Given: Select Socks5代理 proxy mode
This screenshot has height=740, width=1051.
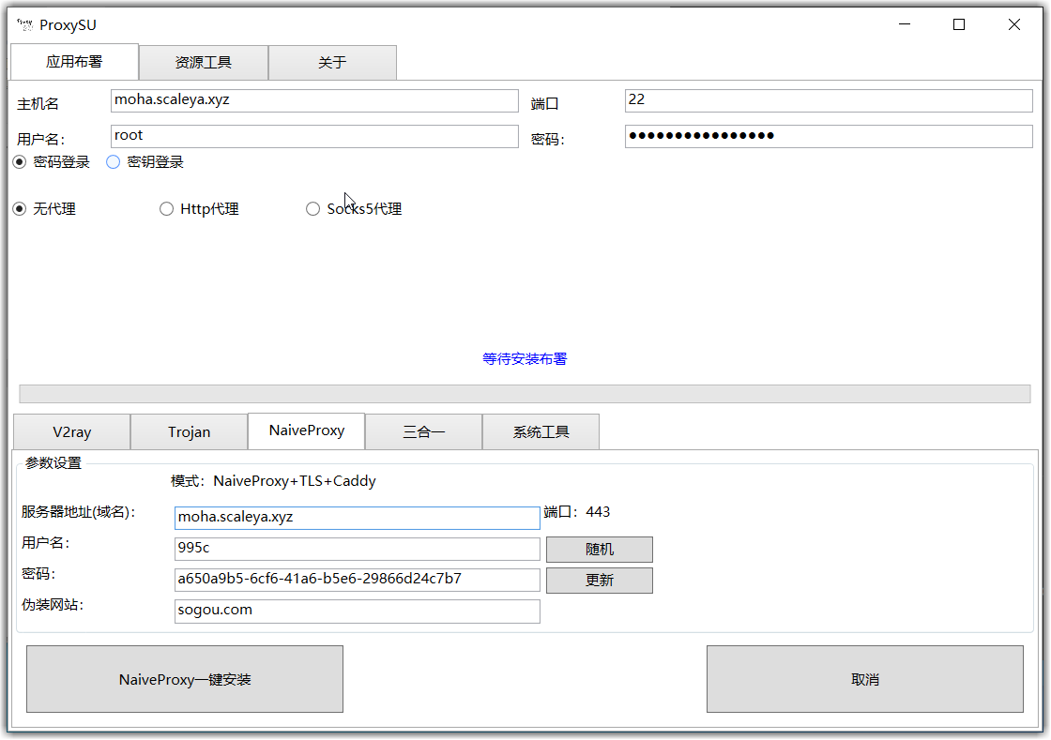Looking at the screenshot, I should pyautogui.click(x=312, y=208).
